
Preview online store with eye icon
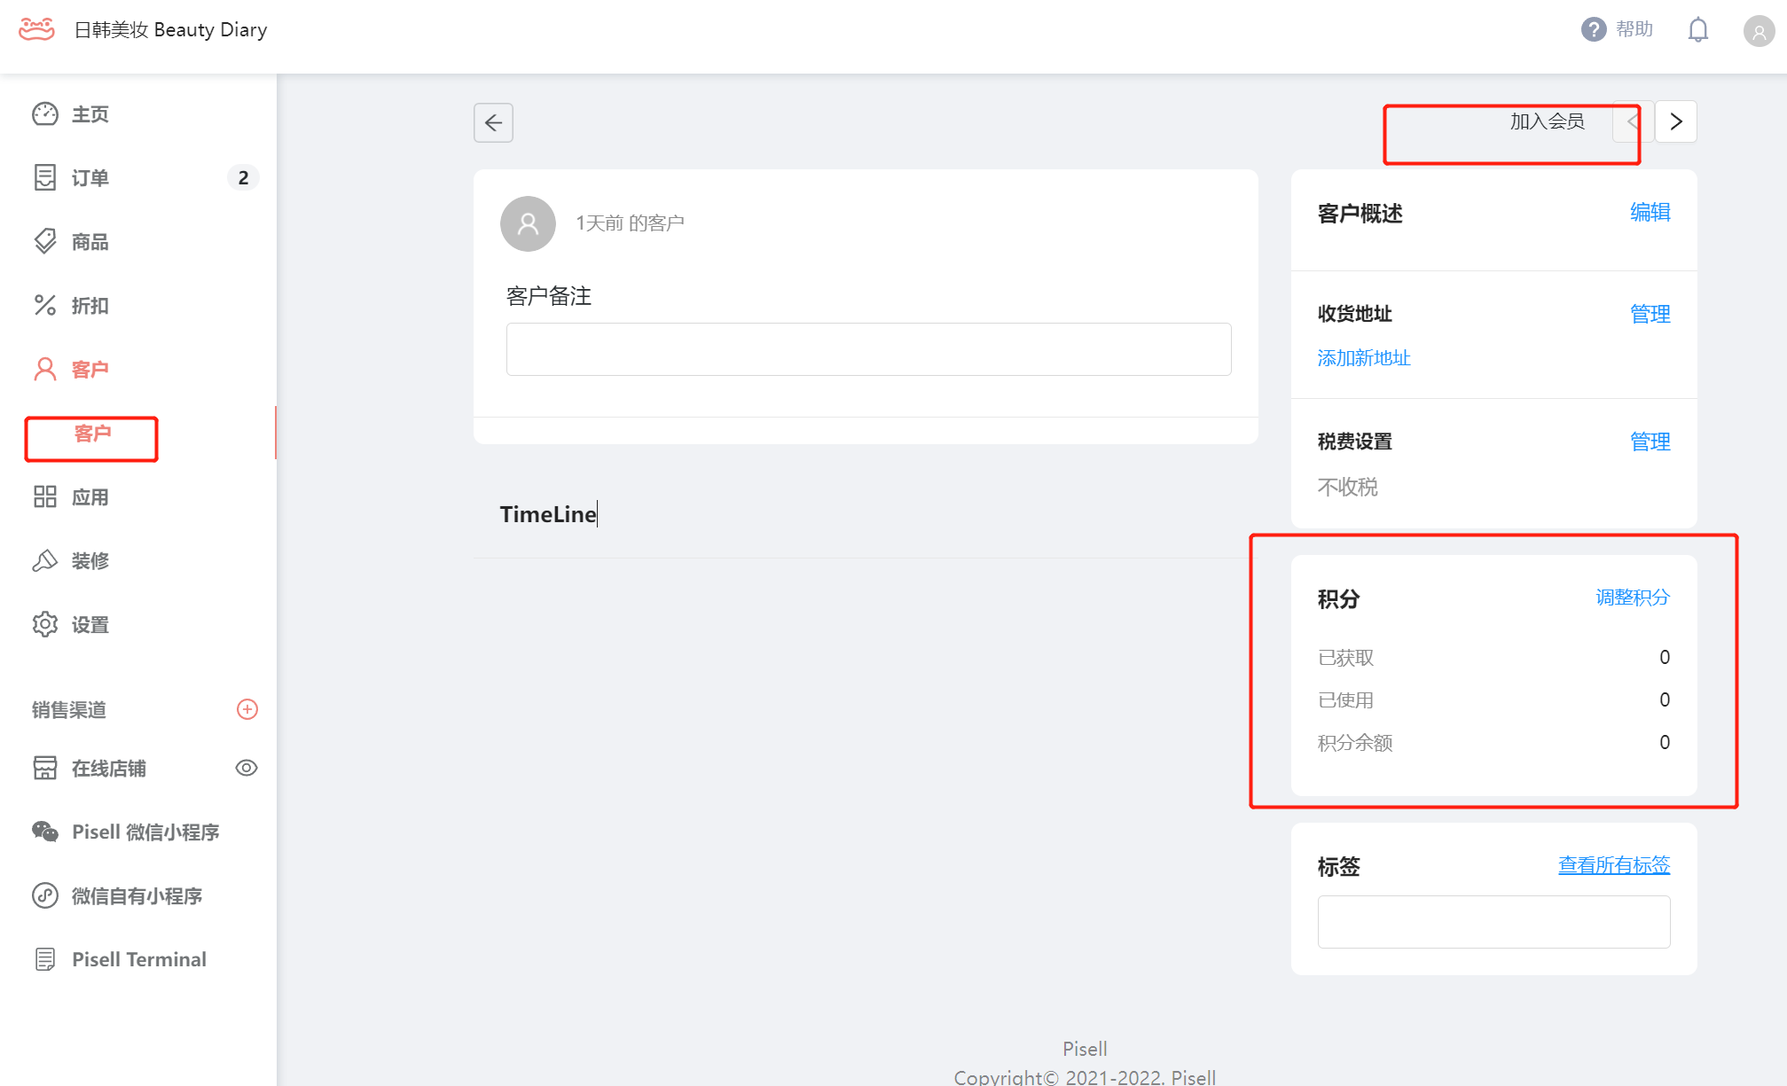(247, 768)
